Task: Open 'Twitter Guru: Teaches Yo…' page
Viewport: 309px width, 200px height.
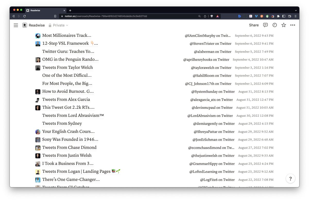Action: click(68, 51)
